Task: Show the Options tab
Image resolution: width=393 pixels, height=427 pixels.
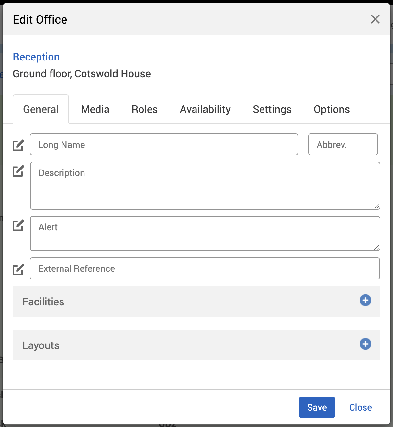Action: point(331,109)
